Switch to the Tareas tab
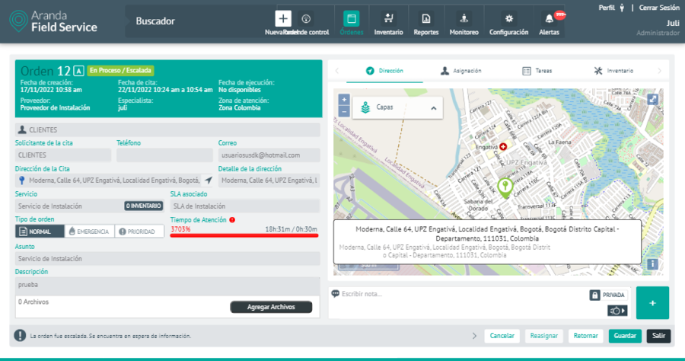685x361 pixels. 537,71
